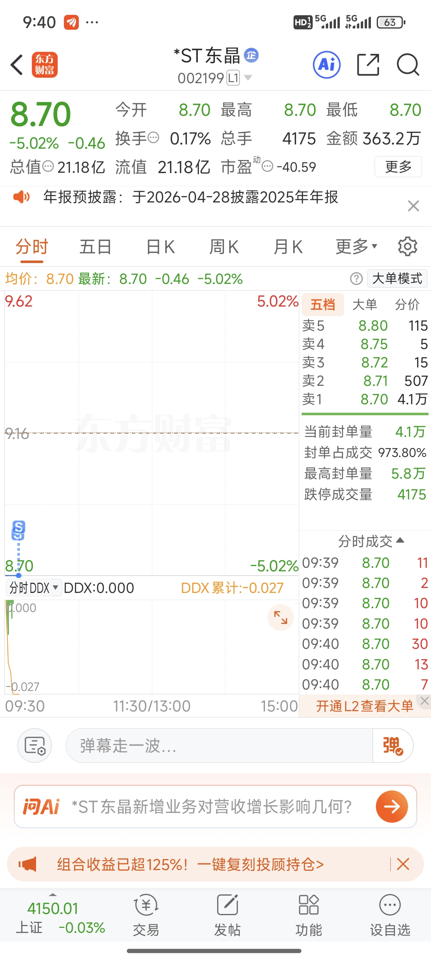Tap the large 8.70 current price
This screenshot has width=431, height=960.
[41, 114]
